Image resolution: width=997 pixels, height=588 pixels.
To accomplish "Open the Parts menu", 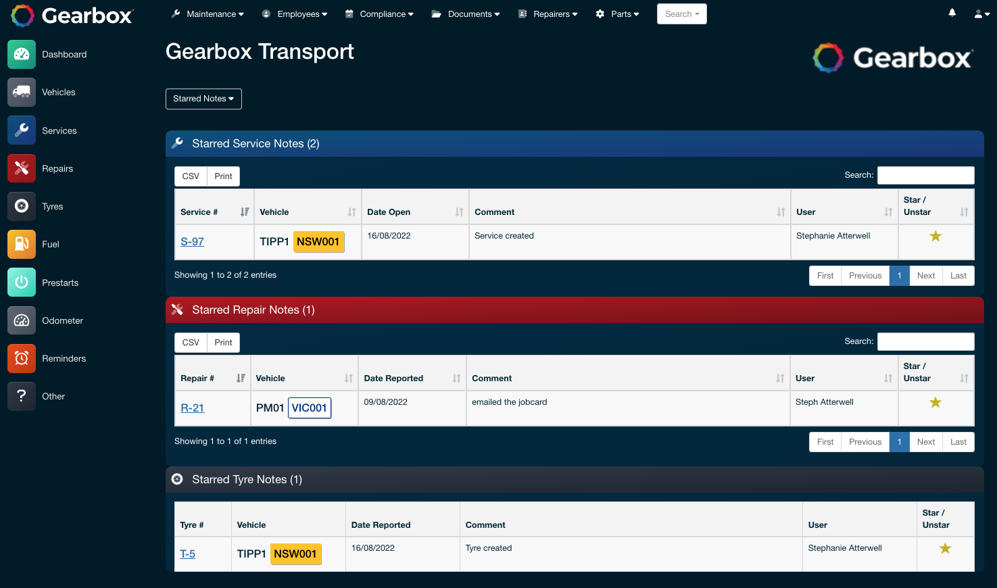I will pos(617,14).
